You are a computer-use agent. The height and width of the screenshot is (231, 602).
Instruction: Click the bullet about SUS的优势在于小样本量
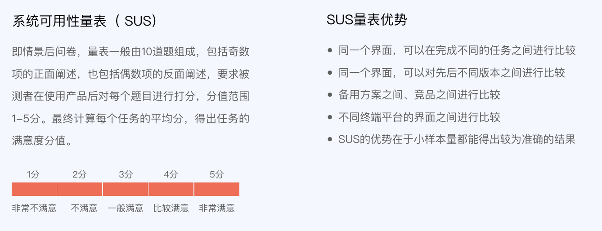click(x=457, y=139)
